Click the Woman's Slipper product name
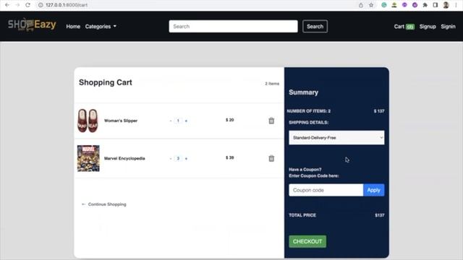The image size is (463, 260). [x=121, y=121]
